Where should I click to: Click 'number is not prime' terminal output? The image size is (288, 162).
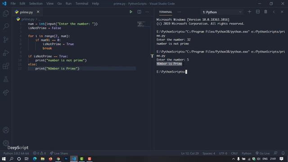click(x=173, y=44)
